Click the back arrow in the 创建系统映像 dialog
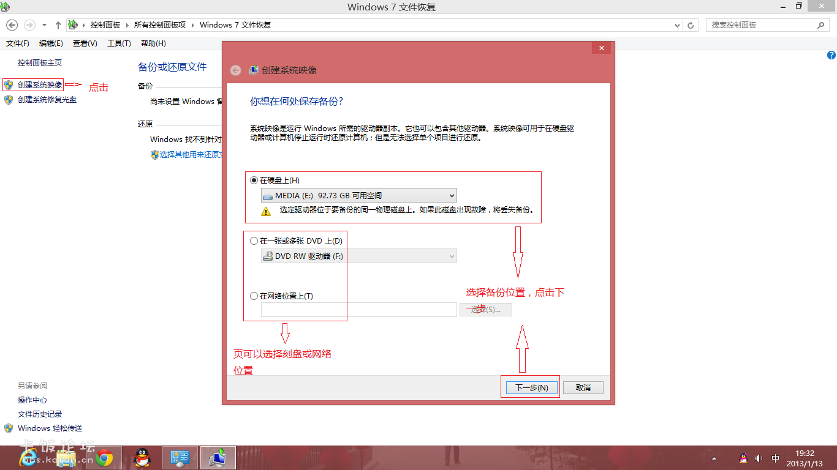Screen dimensions: 837x470 235,70
